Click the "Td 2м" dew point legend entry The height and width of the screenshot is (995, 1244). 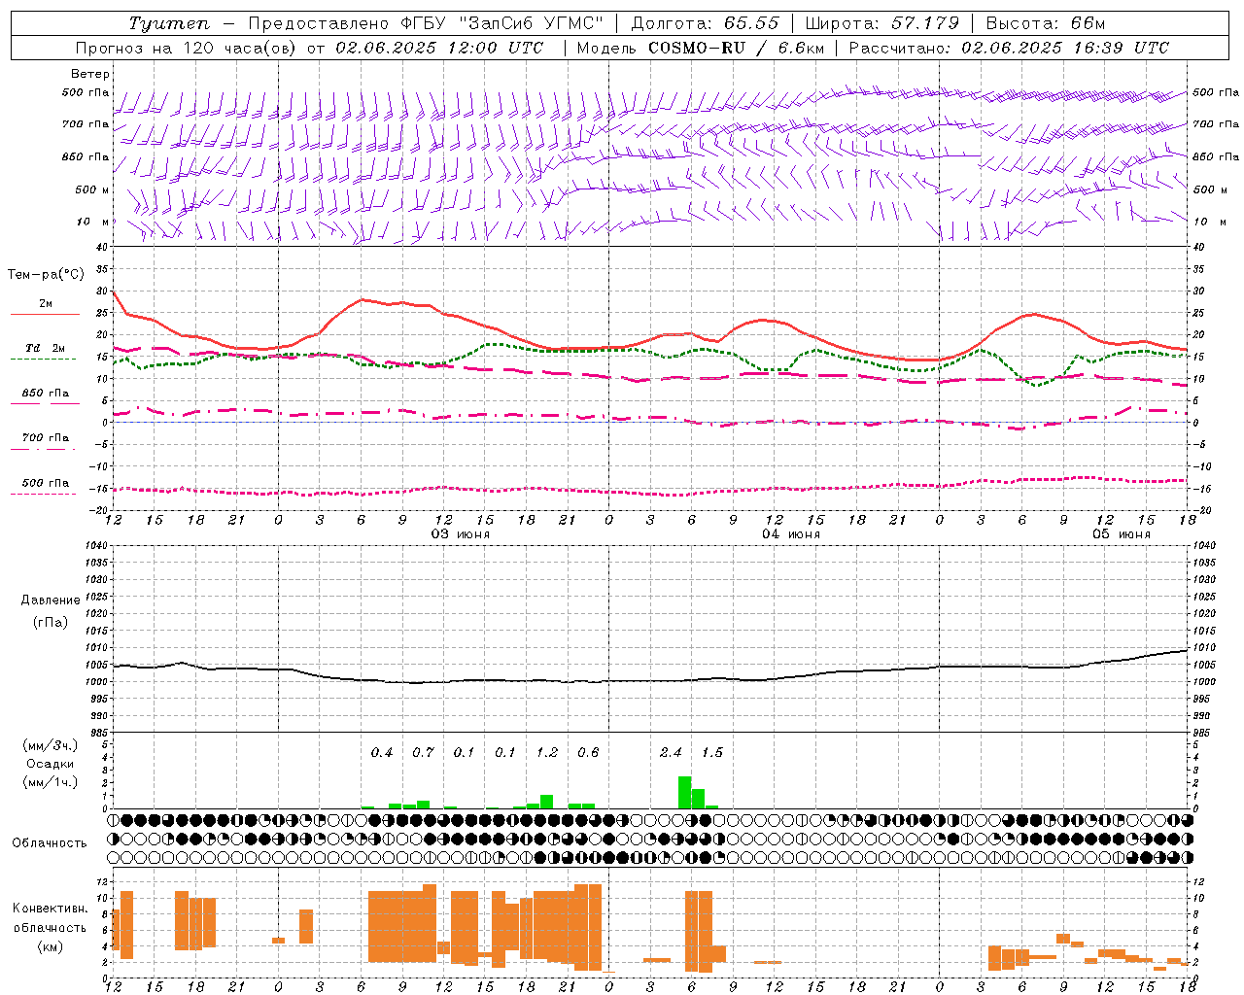point(46,348)
